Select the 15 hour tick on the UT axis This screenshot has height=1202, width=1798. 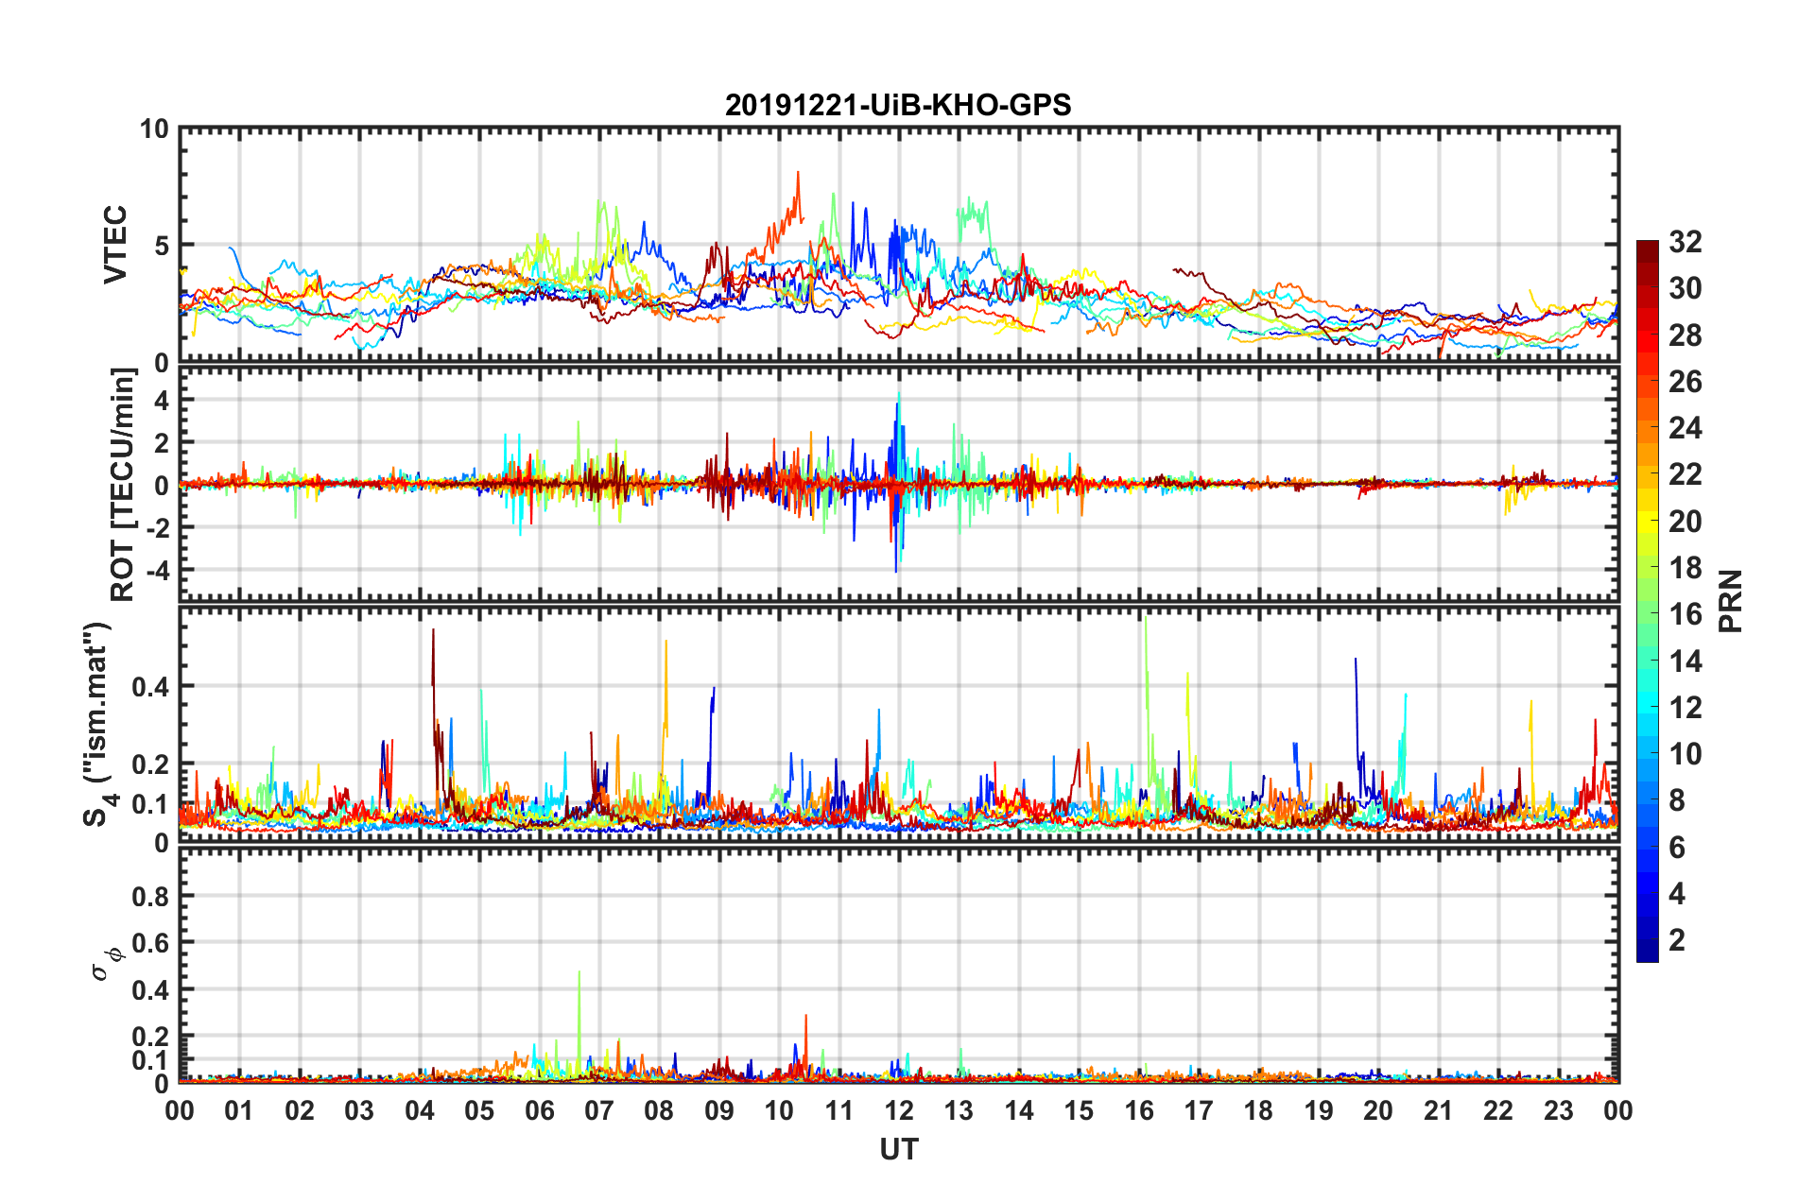[x=1079, y=1110]
